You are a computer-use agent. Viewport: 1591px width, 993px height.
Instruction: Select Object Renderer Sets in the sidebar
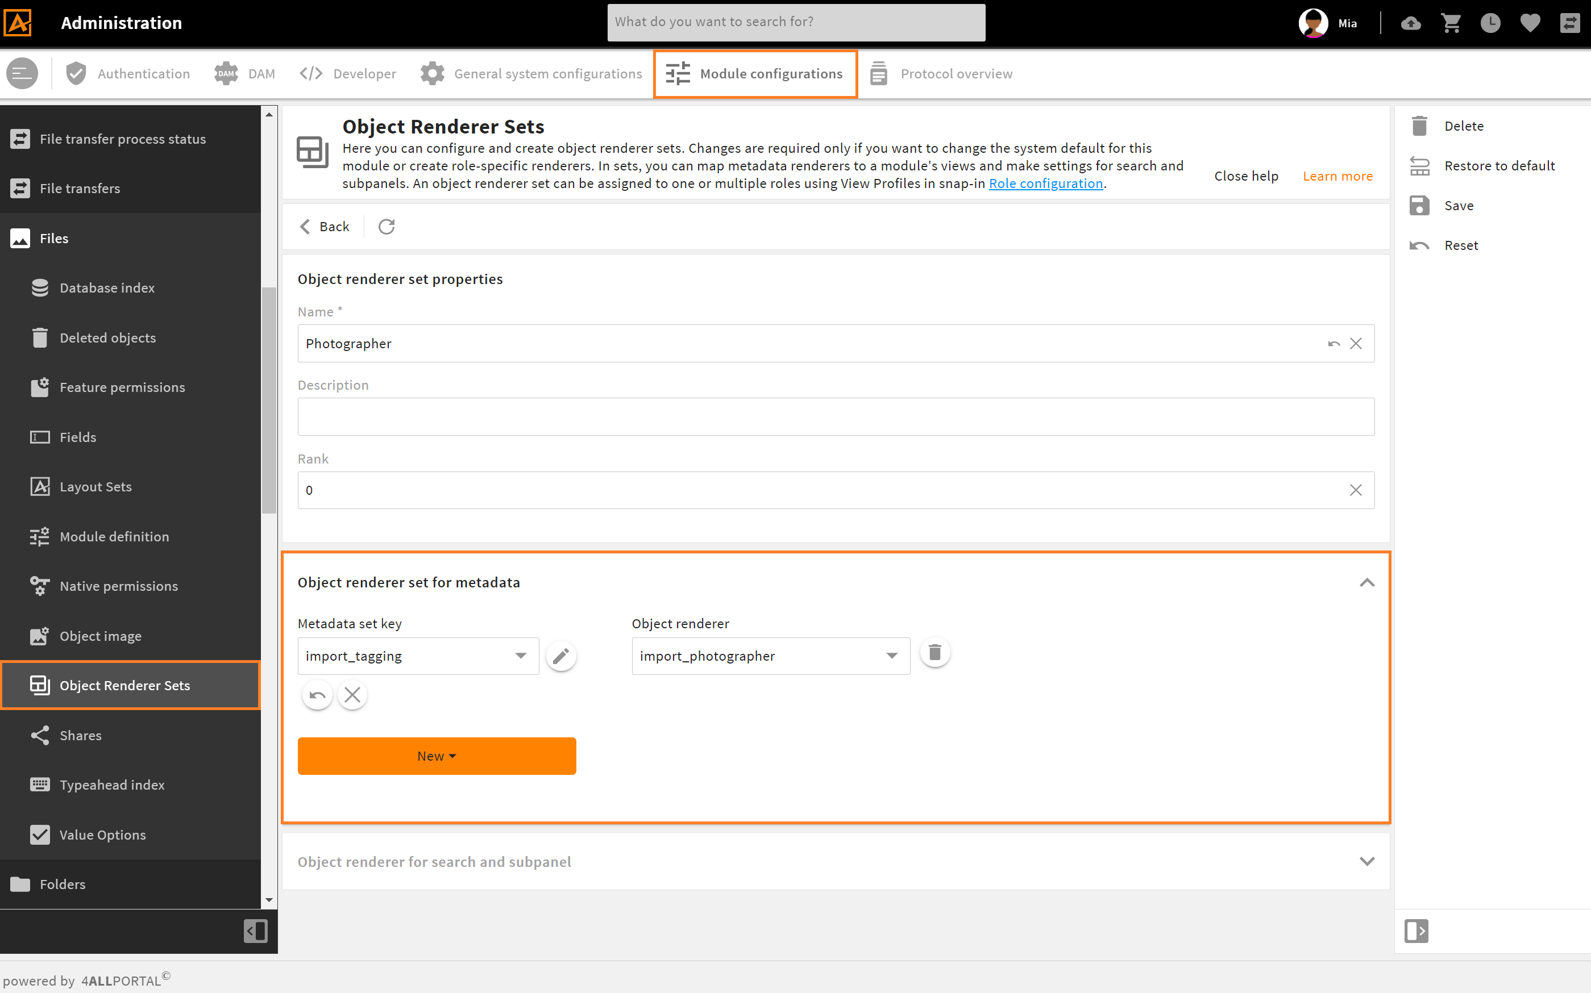[x=130, y=686]
